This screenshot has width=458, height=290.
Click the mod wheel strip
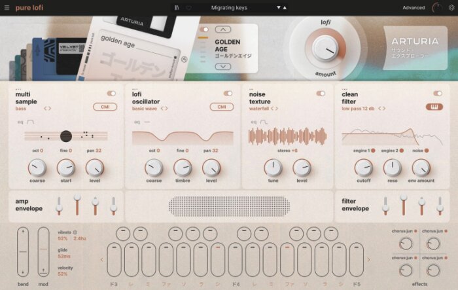point(44,251)
